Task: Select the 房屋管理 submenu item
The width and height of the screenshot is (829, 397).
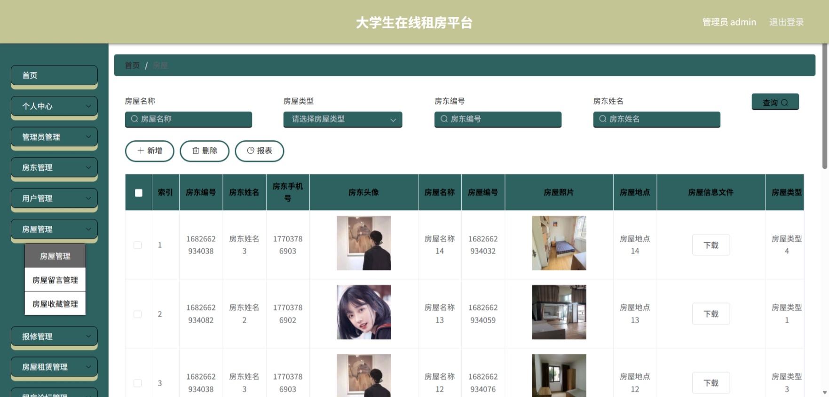Action: point(55,256)
